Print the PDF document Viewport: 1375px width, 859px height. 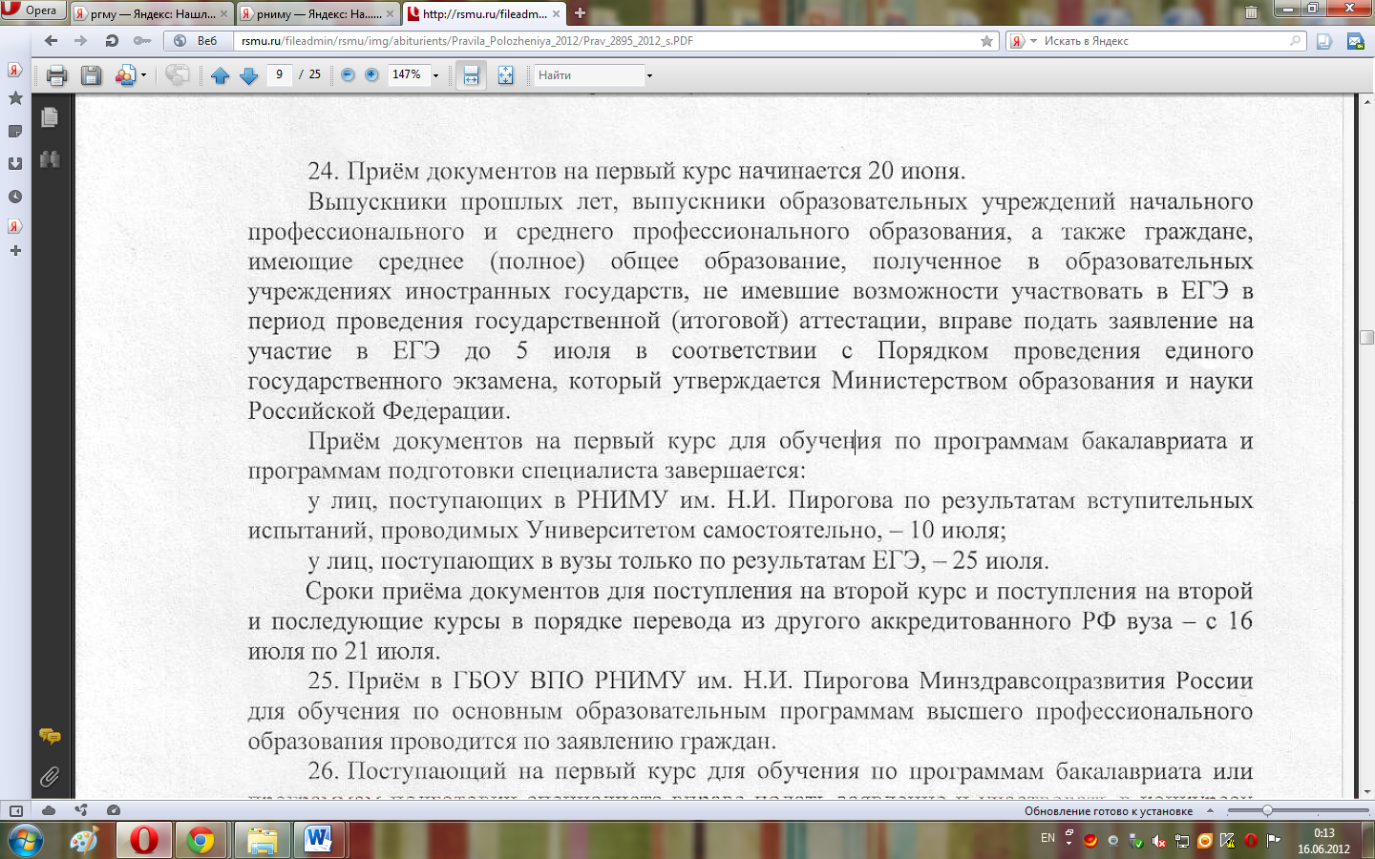point(57,75)
